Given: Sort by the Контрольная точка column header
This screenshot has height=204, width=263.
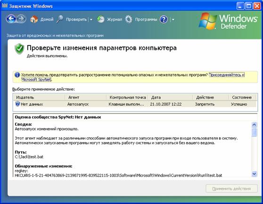Looking at the screenshot, I should pos(127,97).
